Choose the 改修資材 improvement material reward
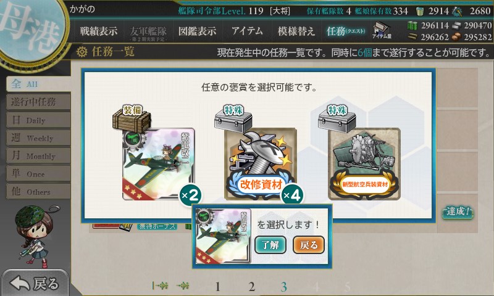 (x=260, y=164)
